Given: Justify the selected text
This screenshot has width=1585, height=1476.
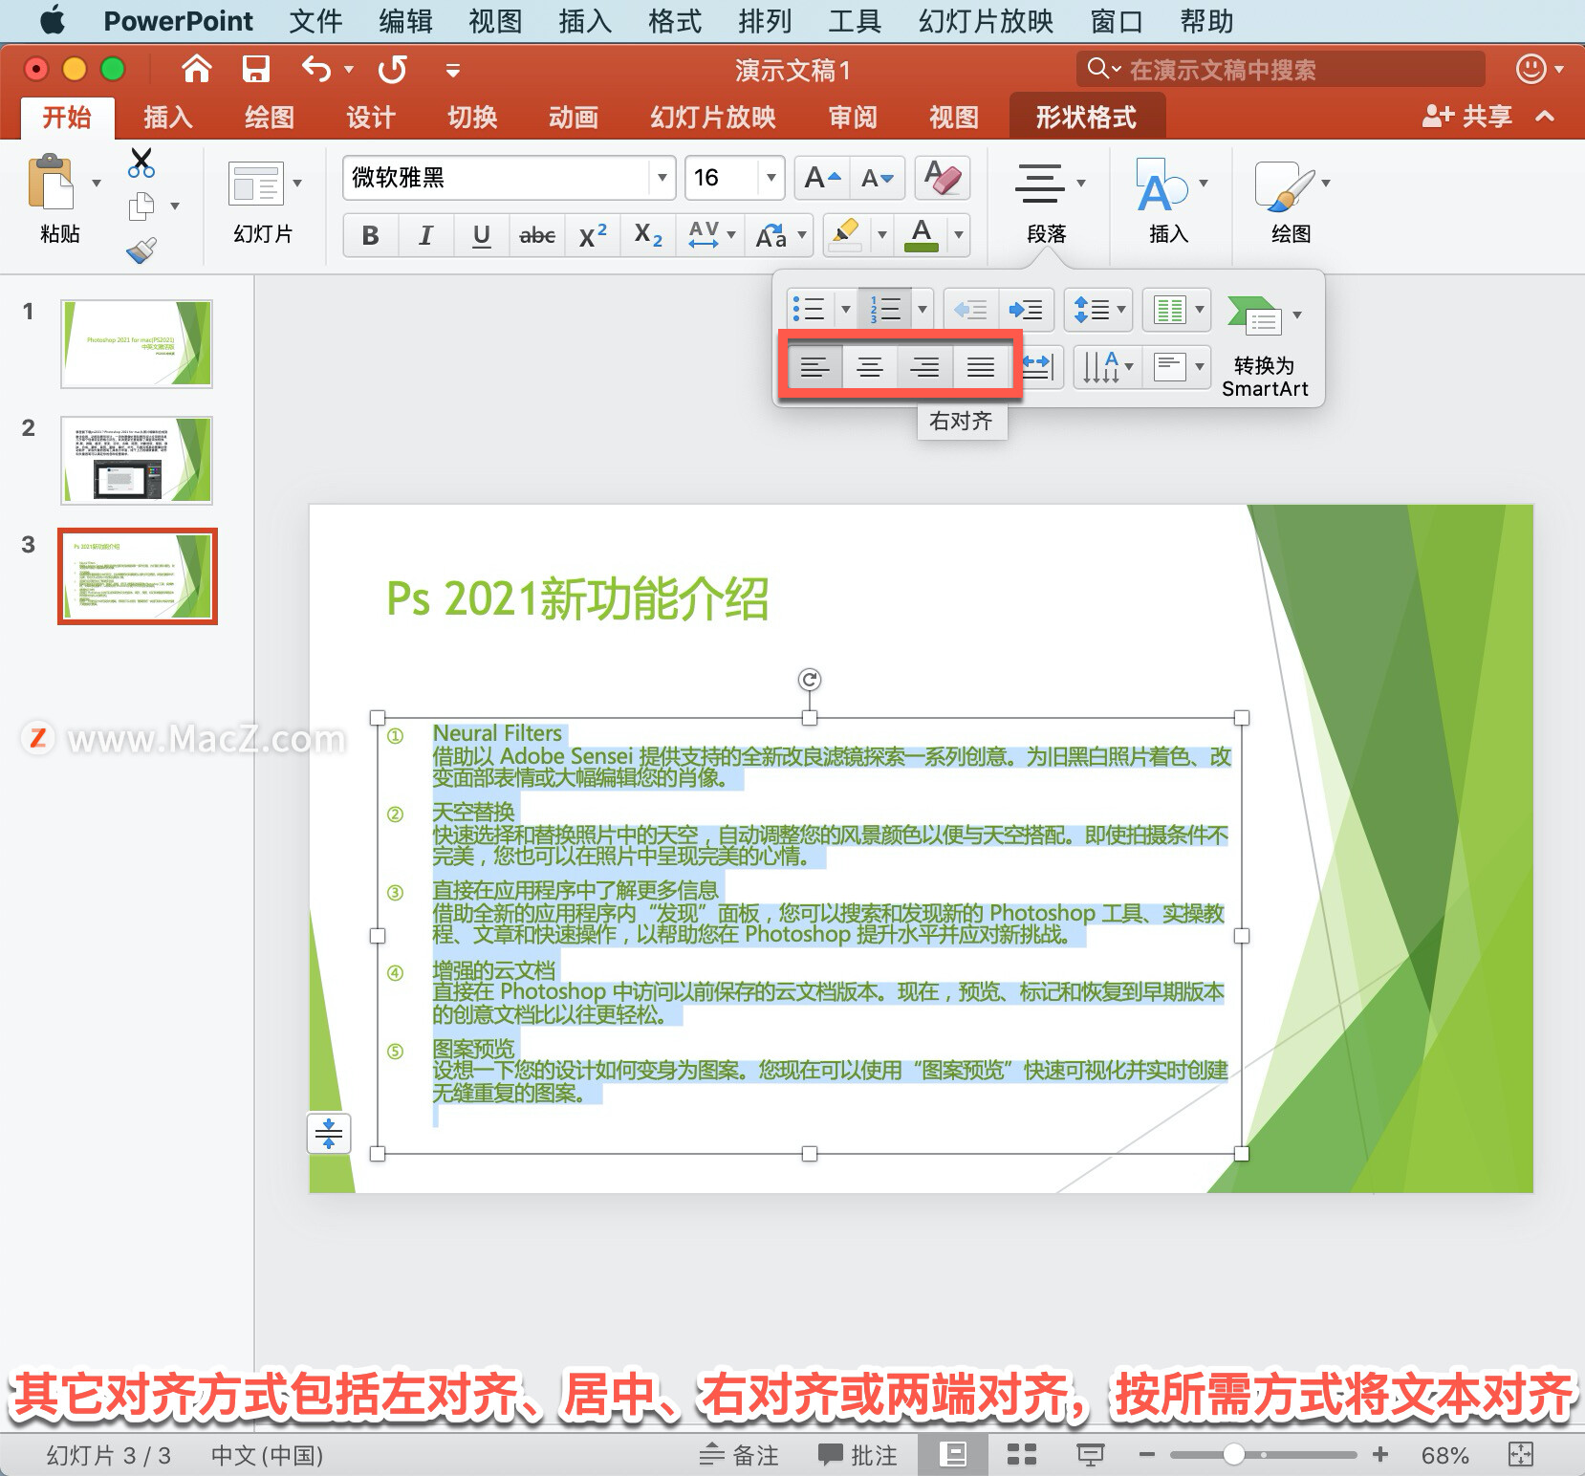Looking at the screenshot, I should pyautogui.click(x=981, y=366).
